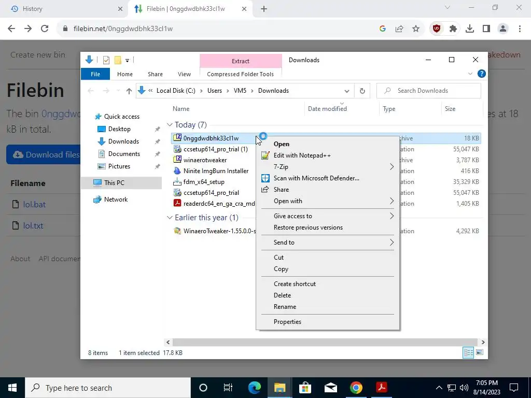Open Microsoft Edge from the taskbar
This screenshot has height=398, width=531.
[x=255, y=388]
